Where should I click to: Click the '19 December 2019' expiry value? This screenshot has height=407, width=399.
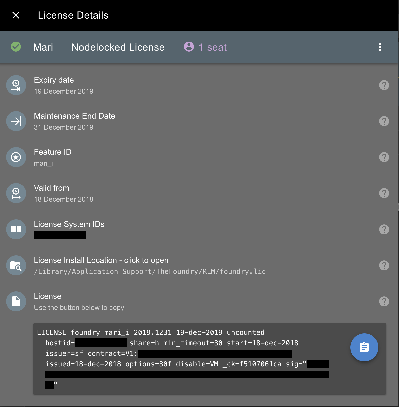64,91
